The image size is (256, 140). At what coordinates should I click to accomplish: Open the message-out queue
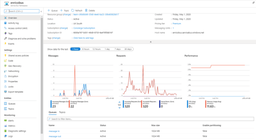[x=55, y=136]
